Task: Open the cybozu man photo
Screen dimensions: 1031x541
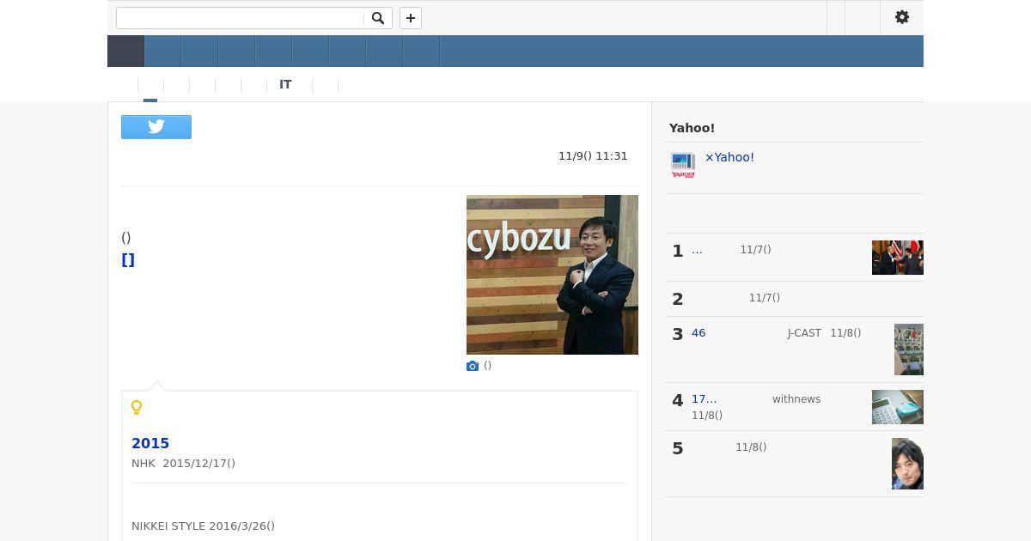Action: tap(552, 275)
